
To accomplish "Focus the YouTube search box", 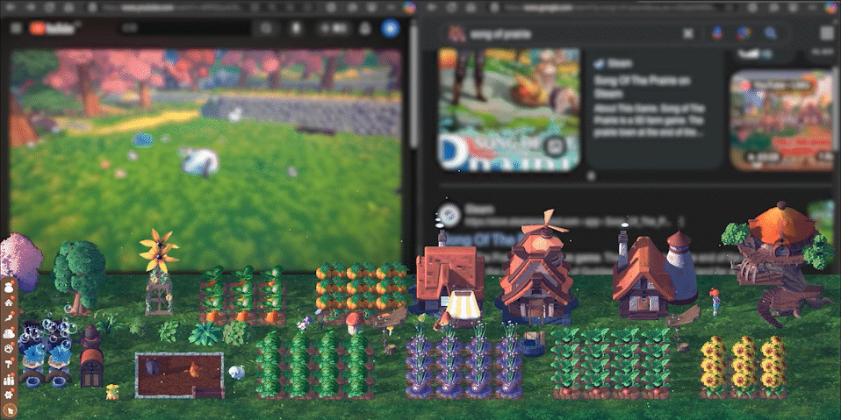I will 184,28.
